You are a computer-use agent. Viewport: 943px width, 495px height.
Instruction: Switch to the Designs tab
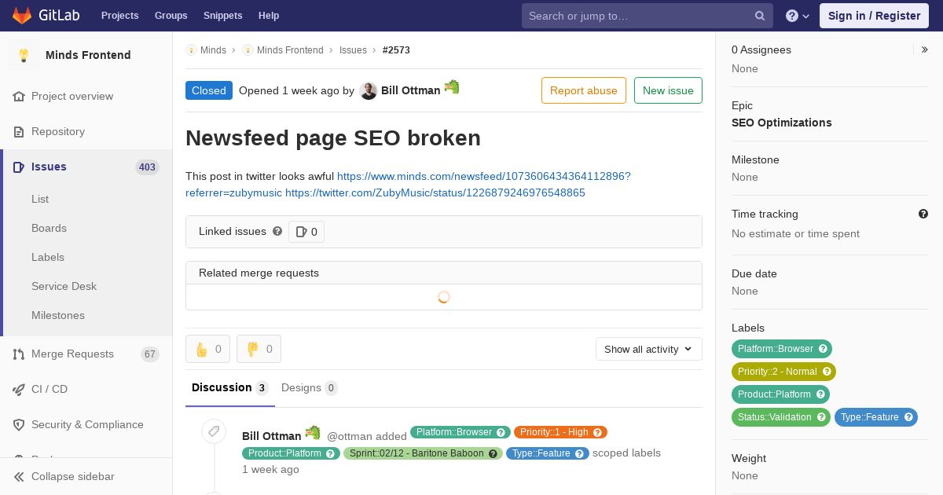tap(310, 387)
